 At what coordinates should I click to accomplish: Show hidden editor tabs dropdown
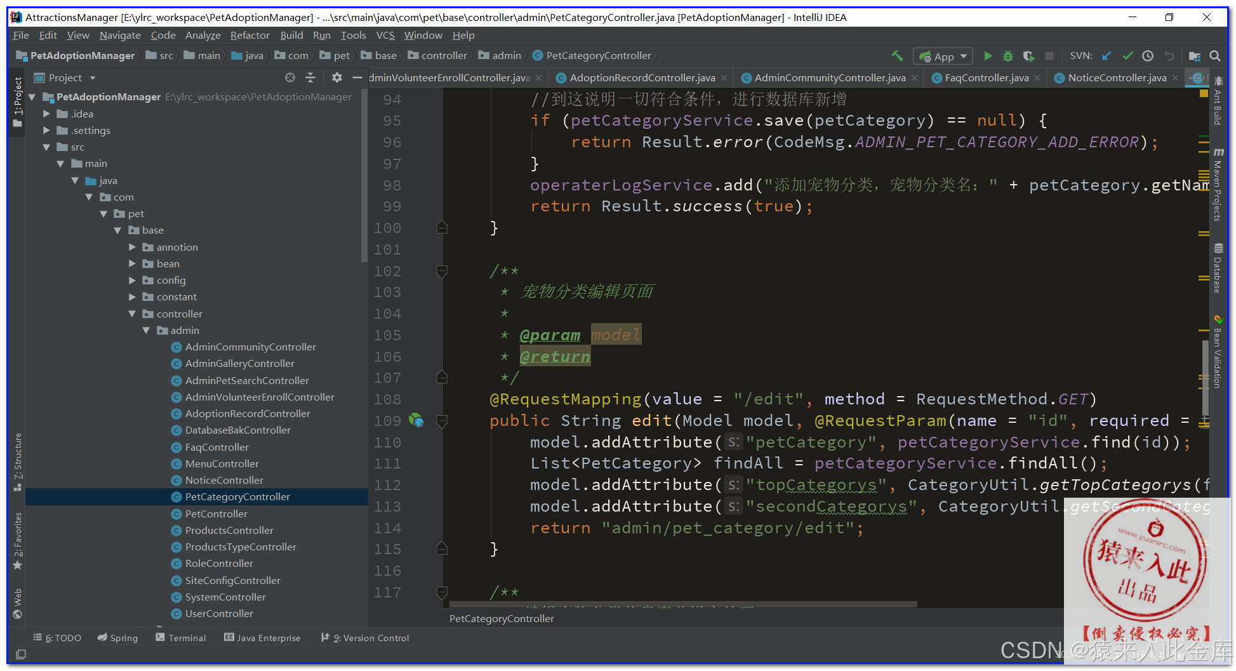(x=1197, y=78)
